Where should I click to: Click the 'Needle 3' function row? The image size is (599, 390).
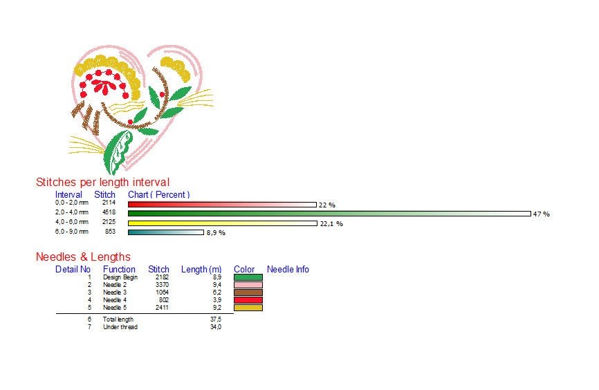coord(115,292)
